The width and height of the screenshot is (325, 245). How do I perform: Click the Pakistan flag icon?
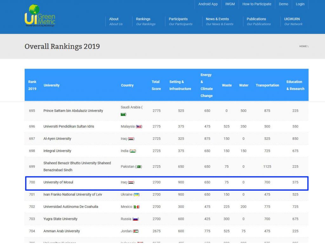point(139,167)
